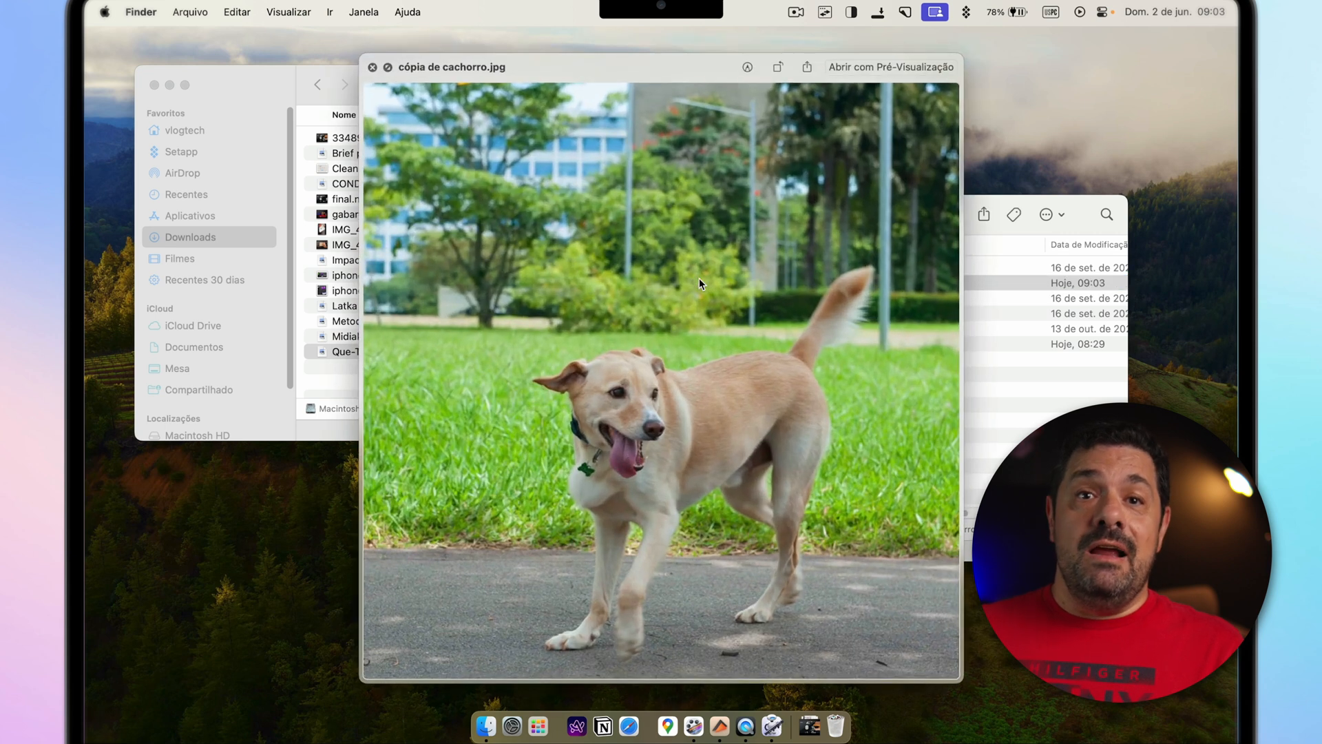Go back in Finder navigation

coord(317,85)
